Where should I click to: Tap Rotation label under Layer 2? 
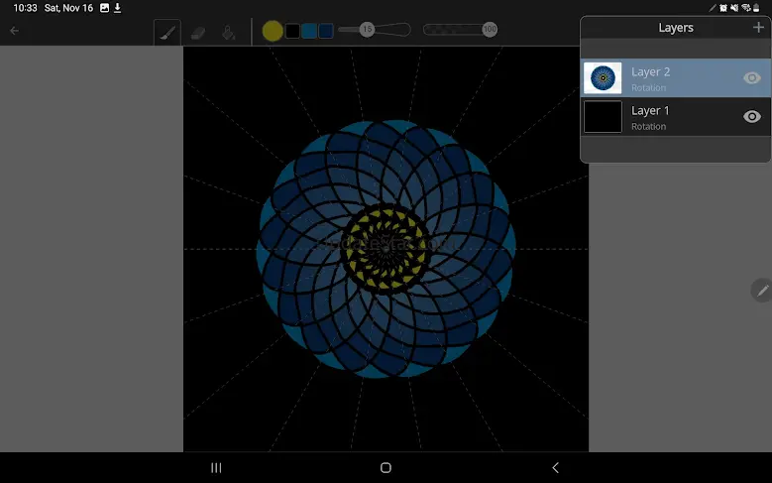pos(648,87)
